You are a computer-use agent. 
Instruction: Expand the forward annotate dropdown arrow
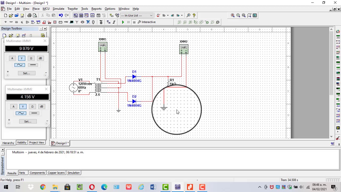181,15
